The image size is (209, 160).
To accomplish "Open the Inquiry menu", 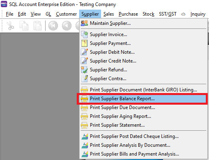I will (198, 14).
